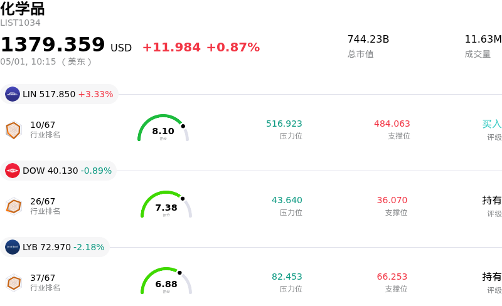Screen dimensions: 502x306
Task: Click the LIN company logo icon
Action: coord(13,94)
